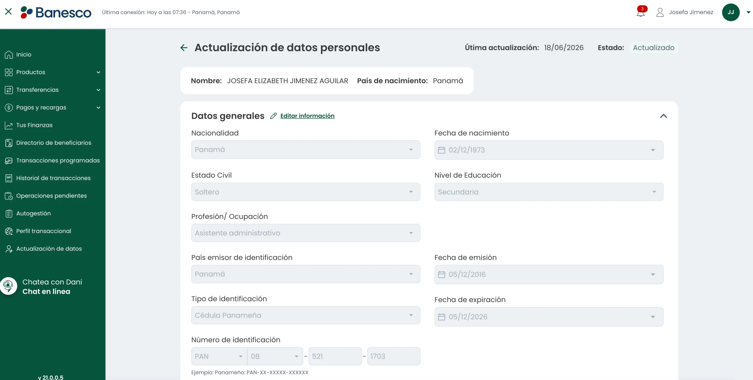Viewport: 753px width, 380px height.
Task: Click the Fecha de emisión calendar icon
Action: point(442,274)
